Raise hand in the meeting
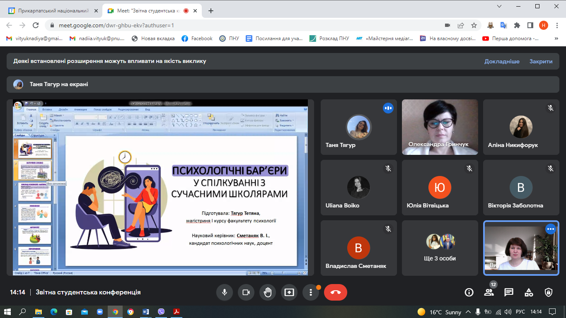The width and height of the screenshot is (566, 318). tap(268, 292)
